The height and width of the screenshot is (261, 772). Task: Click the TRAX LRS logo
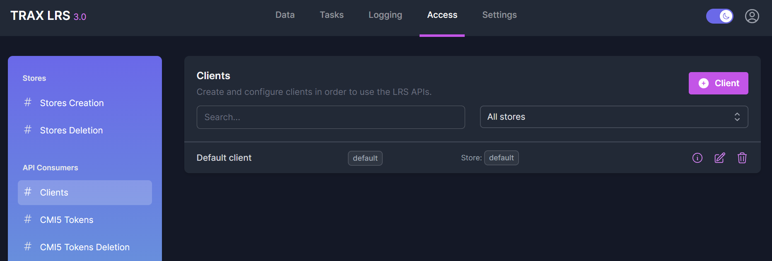48,16
